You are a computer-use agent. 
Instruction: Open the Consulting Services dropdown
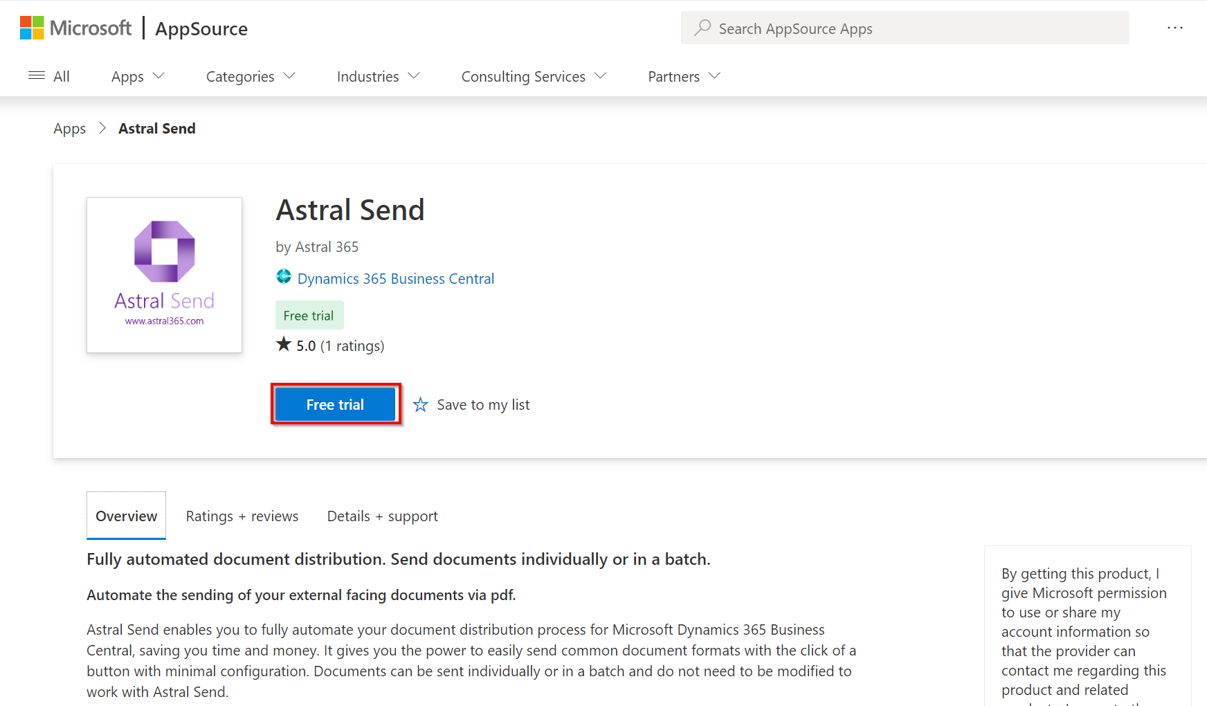tap(534, 76)
